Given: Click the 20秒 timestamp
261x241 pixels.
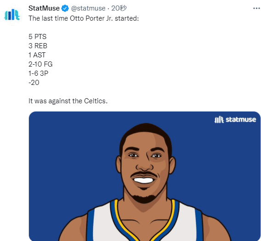Looking at the screenshot, I should coord(119,8).
